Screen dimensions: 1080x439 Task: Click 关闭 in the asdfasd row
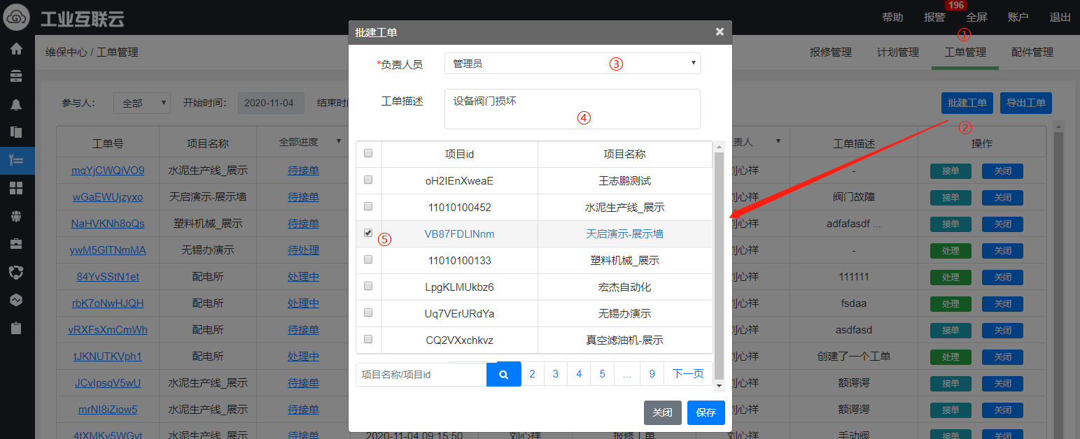pyautogui.click(x=1002, y=330)
